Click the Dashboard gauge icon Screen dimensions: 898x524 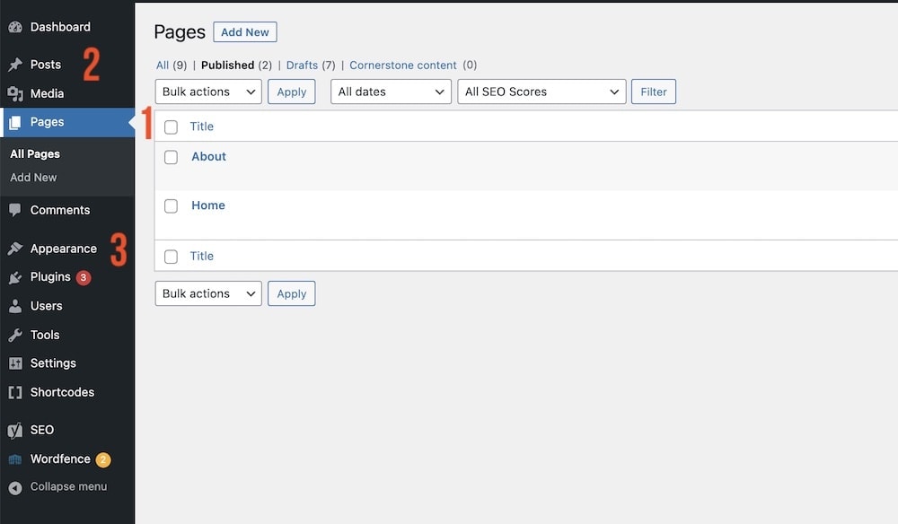pos(15,27)
